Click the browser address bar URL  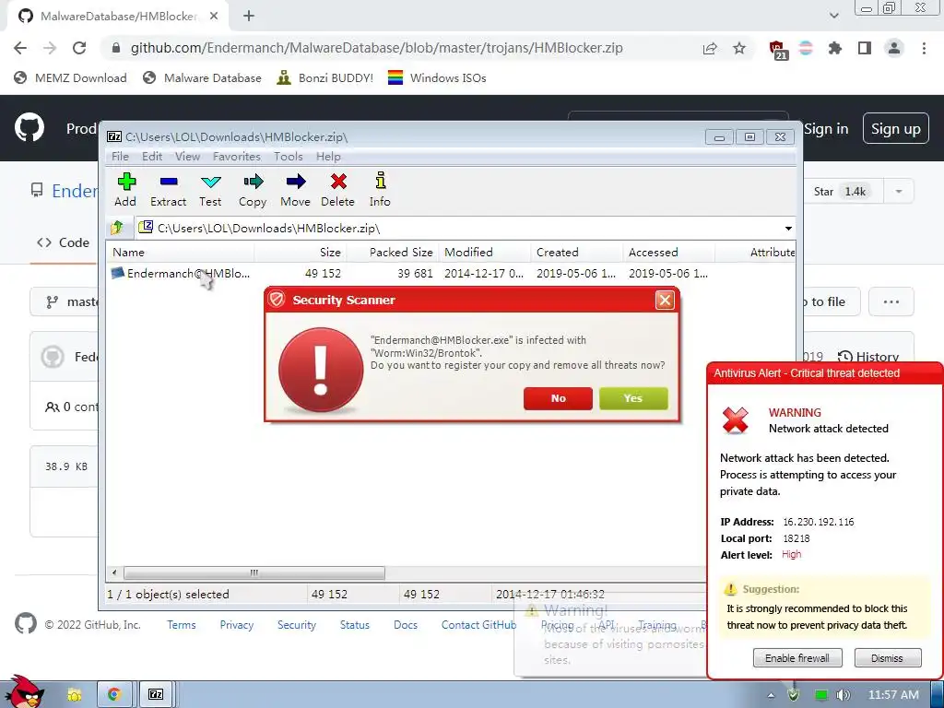coord(376,48)
